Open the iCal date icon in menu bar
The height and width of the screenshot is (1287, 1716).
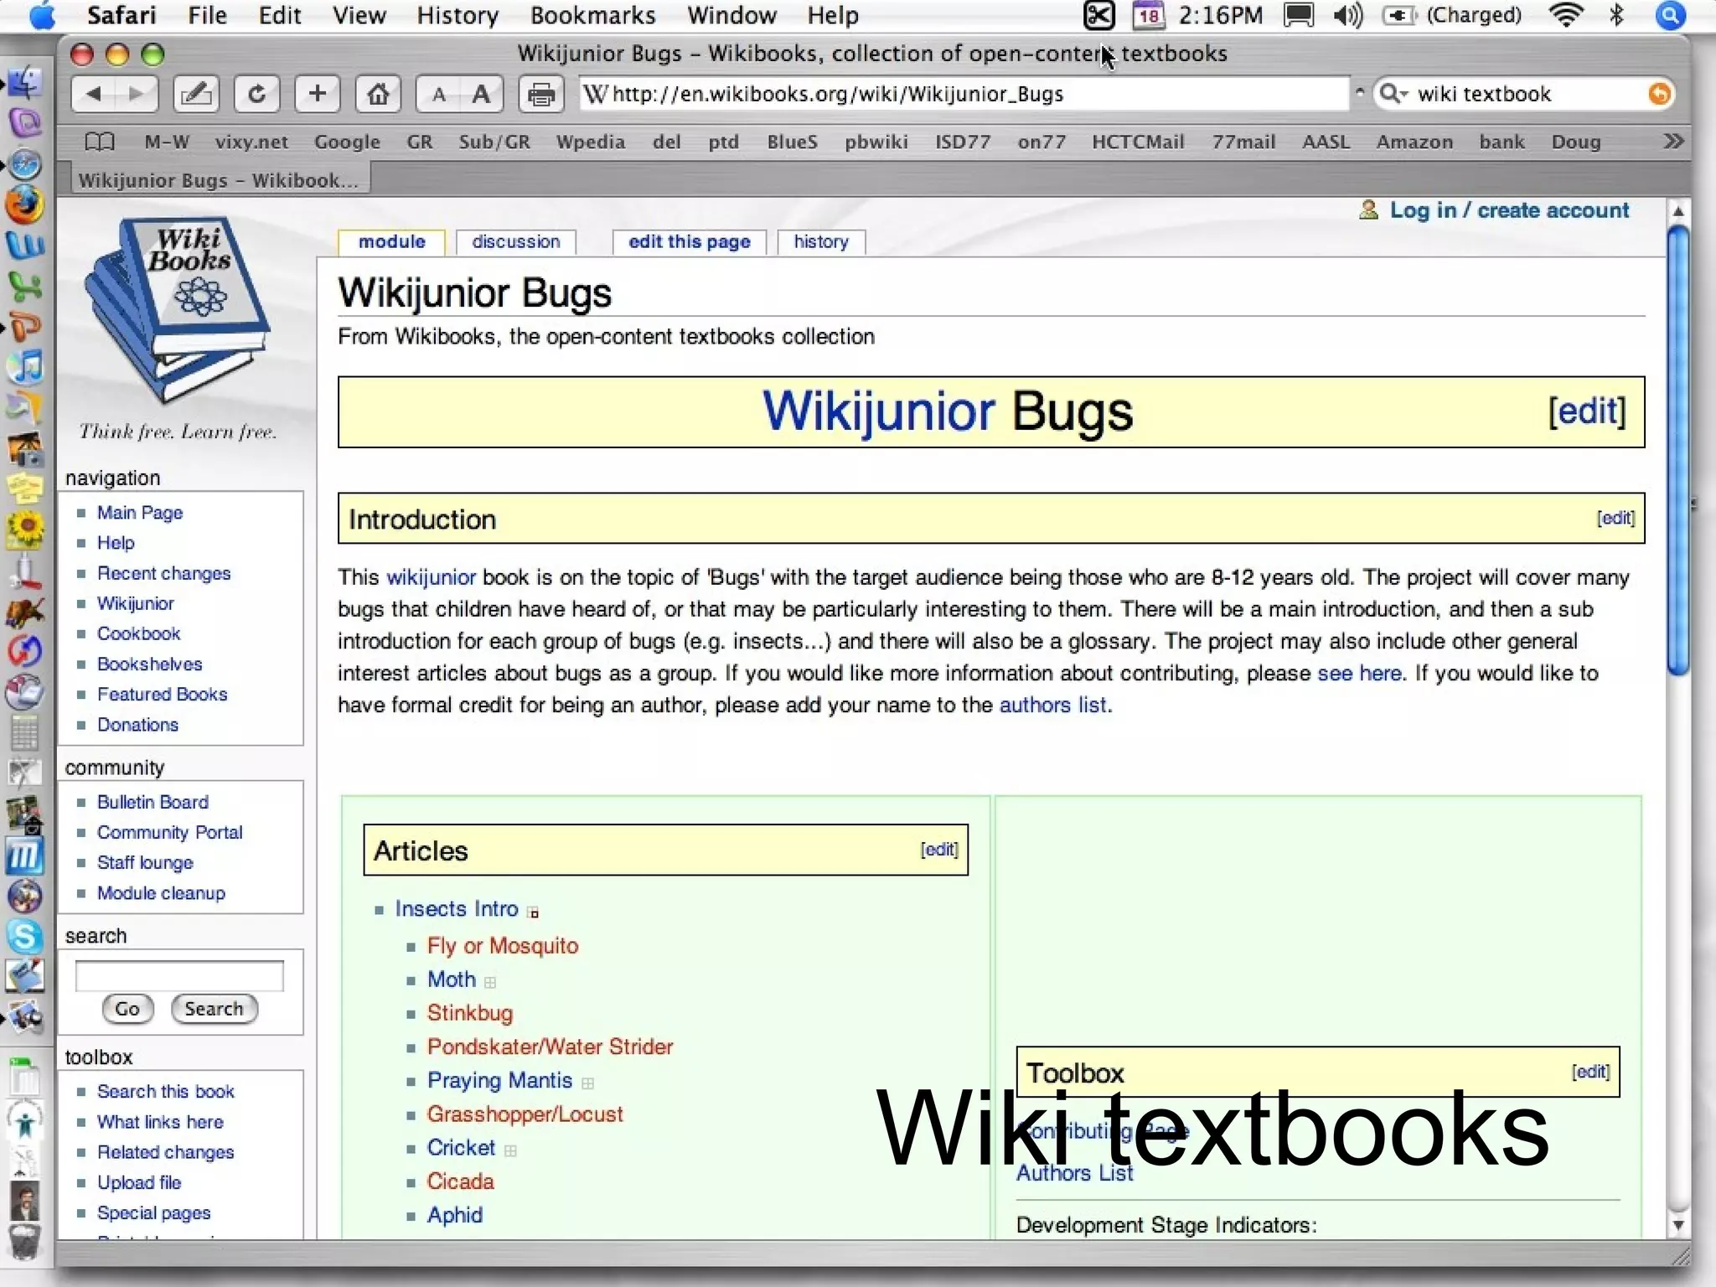[x=1149, y=15]
